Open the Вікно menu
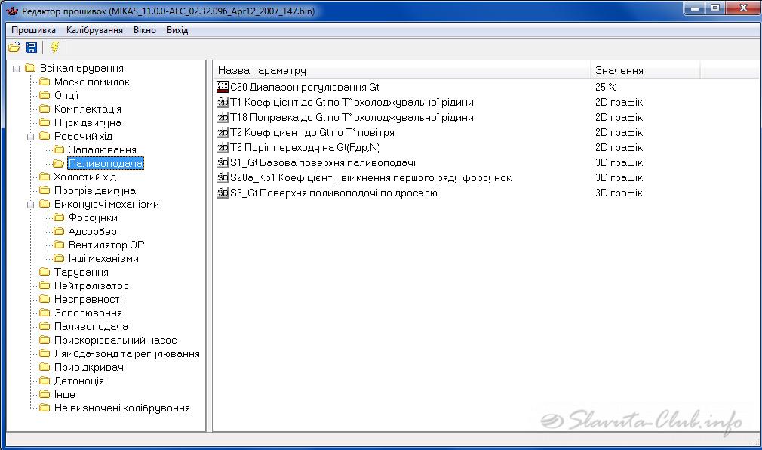This screenshot has height=450, width=762. 144,30
